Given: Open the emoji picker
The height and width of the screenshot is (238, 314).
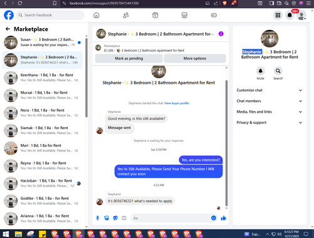Looking at the screenshot, I should point(214,218).
